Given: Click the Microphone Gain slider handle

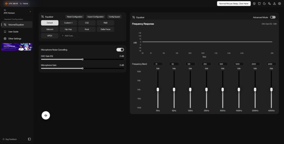Looking at the screenshot, I should click(x=83, y=68).
